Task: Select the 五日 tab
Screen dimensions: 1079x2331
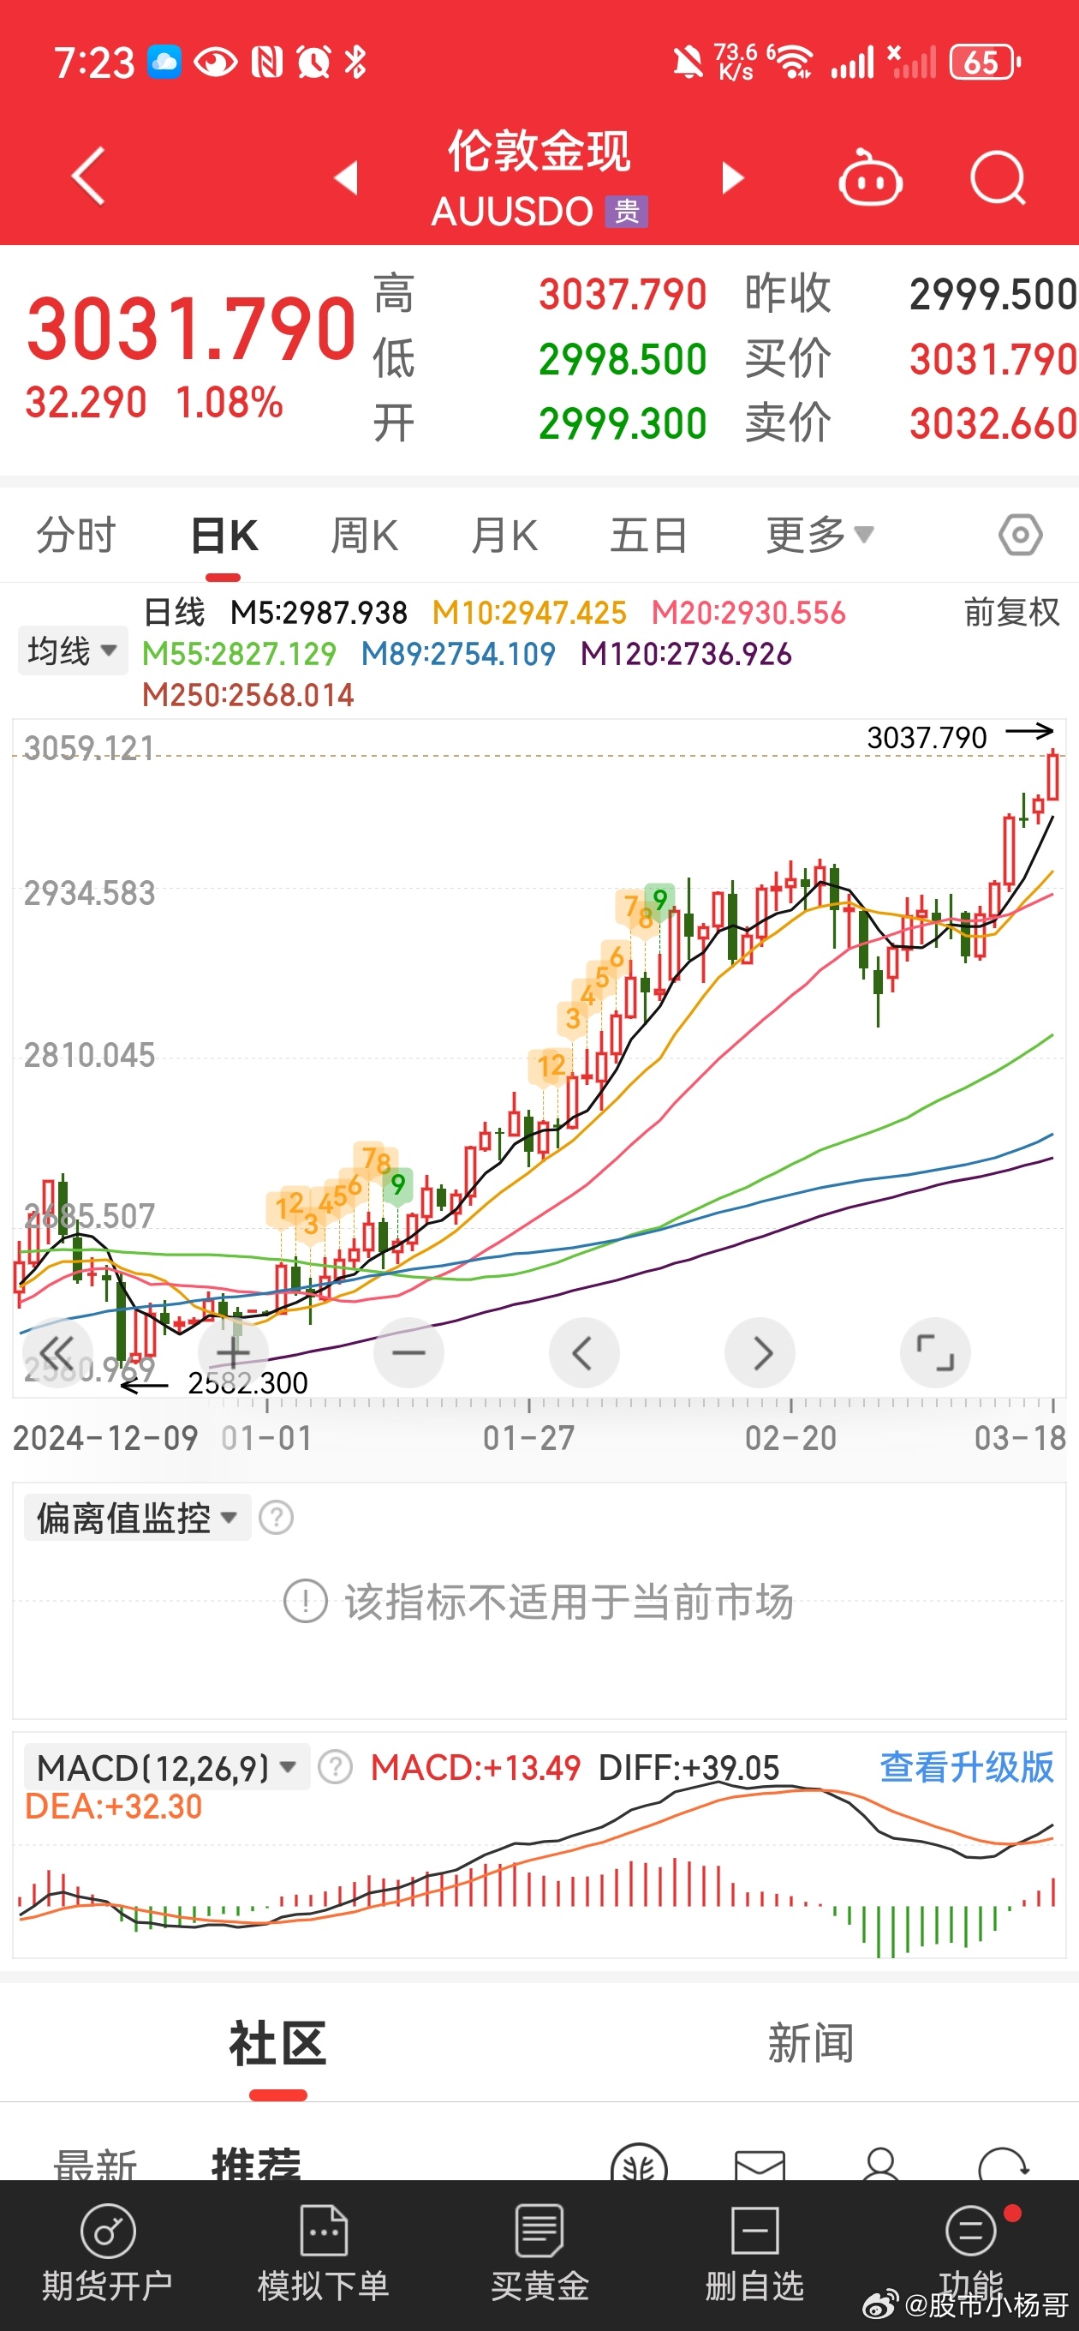Action: tap(648, 535)
